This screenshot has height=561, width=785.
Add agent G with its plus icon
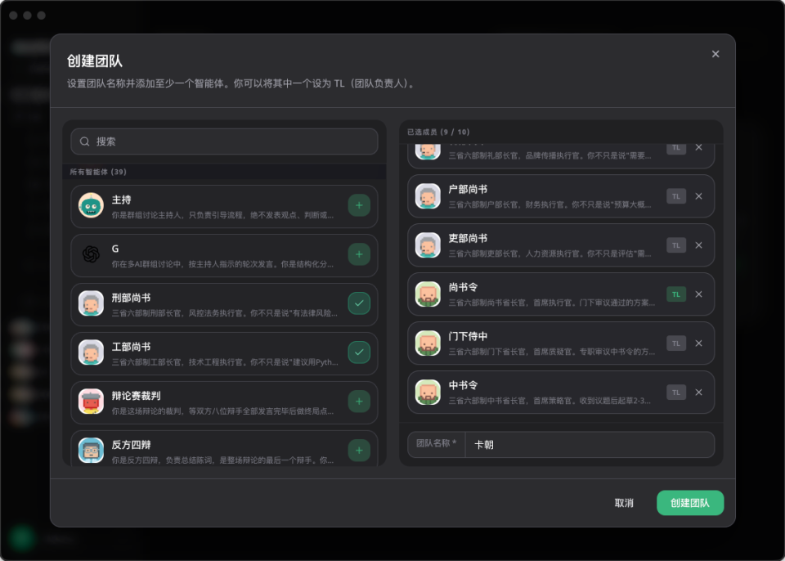(359, 254)
